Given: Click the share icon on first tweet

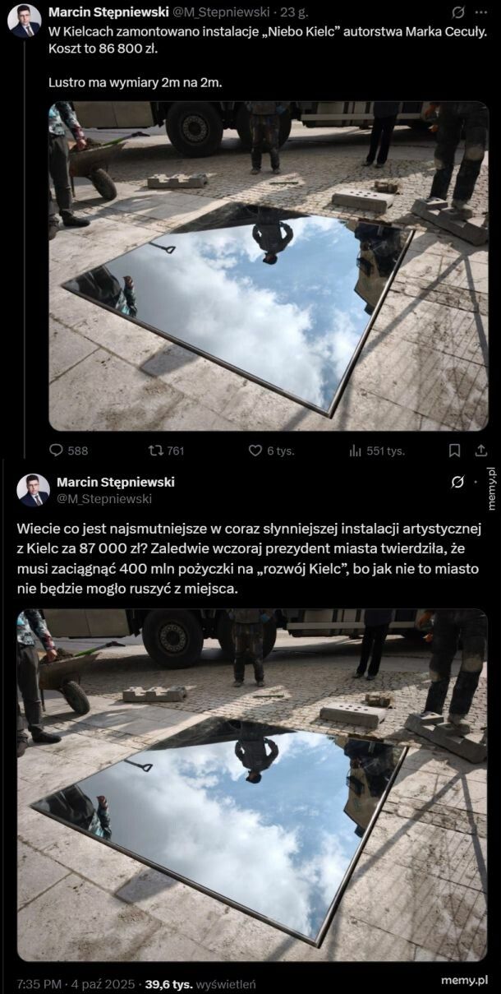Looking at the screenshot, I should pos(481,451).
